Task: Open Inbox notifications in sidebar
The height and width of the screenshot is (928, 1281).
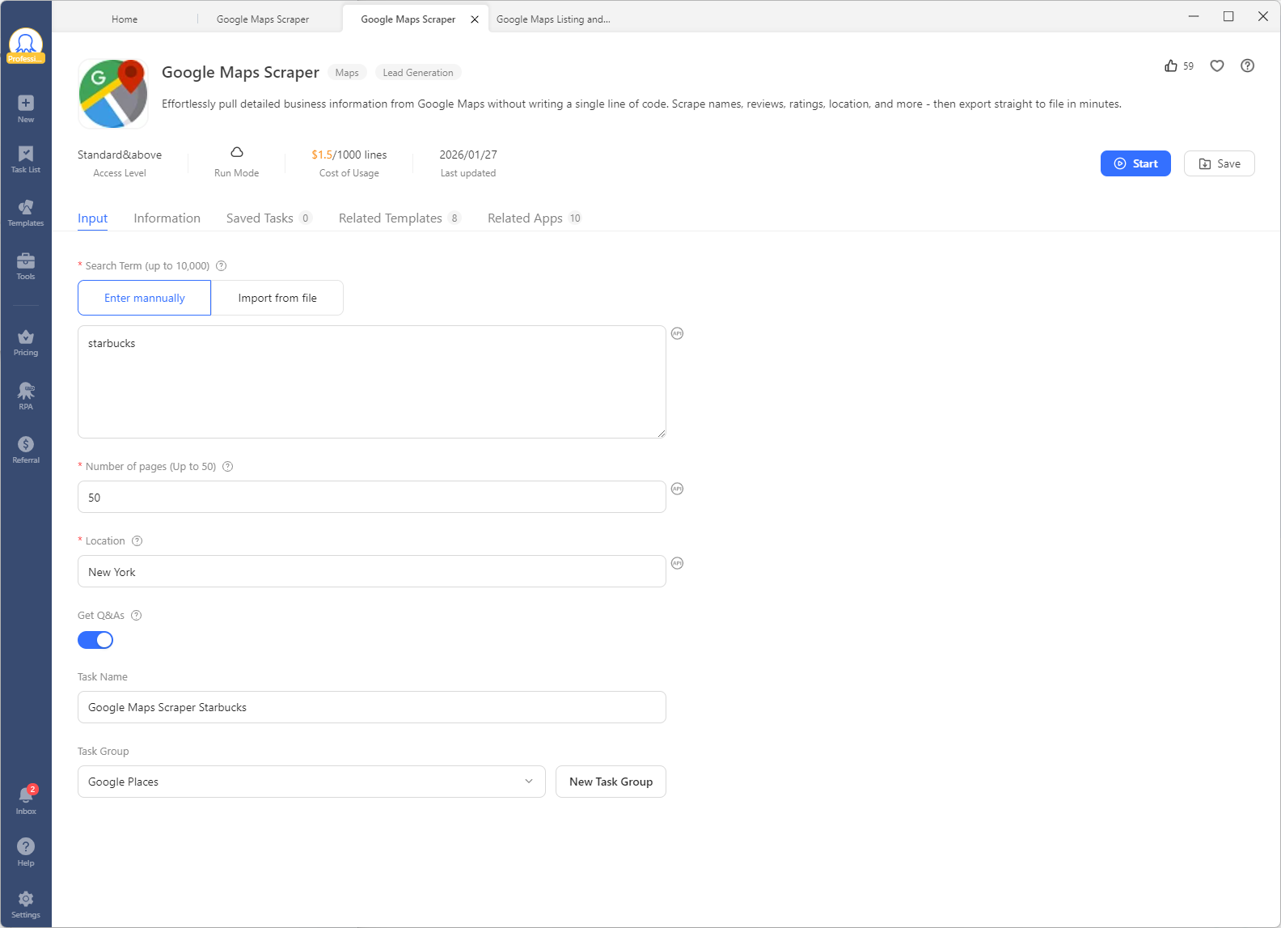Action: point(26,800)
